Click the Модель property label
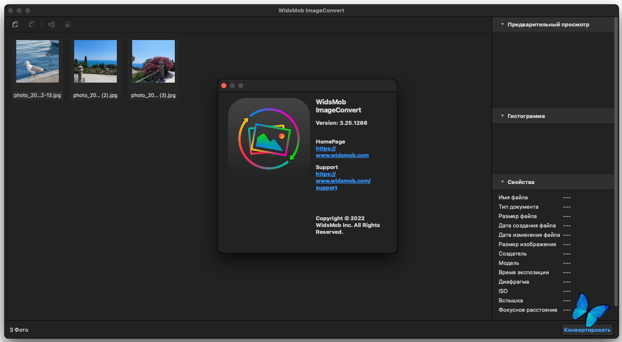The height and width of the screenshot is (342, 622). pyautogui.click(x=509, y=263)
